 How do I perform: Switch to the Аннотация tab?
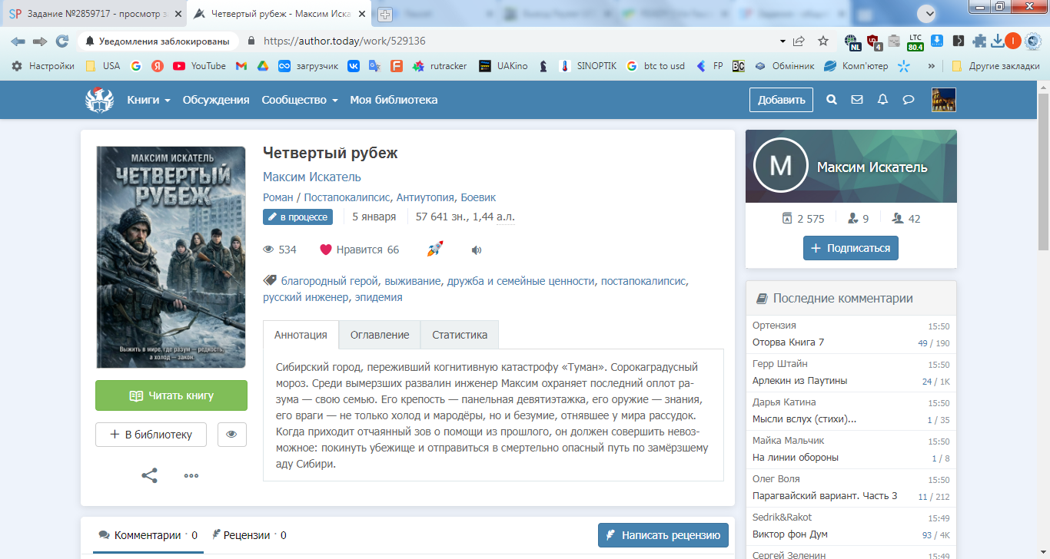pyautogui.click(x=301, y=335)
